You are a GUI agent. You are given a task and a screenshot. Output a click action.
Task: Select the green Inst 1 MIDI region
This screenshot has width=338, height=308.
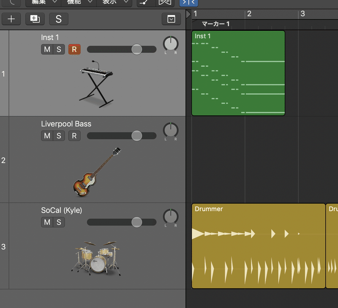point(238,73)
